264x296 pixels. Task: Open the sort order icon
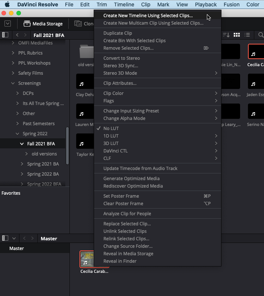226,35
